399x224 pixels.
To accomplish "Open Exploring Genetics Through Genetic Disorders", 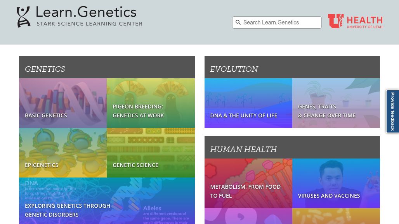I will point(107,201).
